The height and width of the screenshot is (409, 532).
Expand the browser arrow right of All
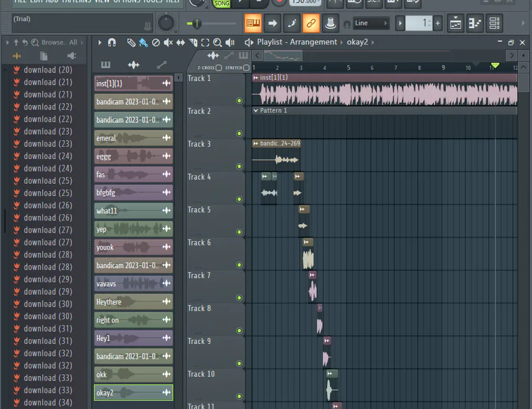pyautogui.click(x=82, y=43)
